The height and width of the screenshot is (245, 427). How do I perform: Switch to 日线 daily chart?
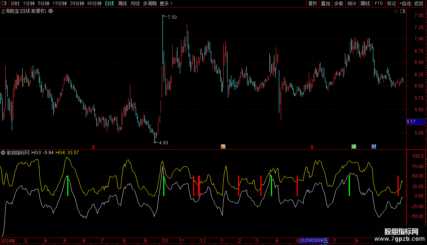pyautogui.click(x=110, y=3)
